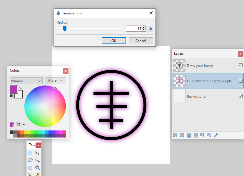Decrease Radius with the down spinner arrow
Image resolution: width=244 pixels, height=176 pixels.
tap(144, 30)
